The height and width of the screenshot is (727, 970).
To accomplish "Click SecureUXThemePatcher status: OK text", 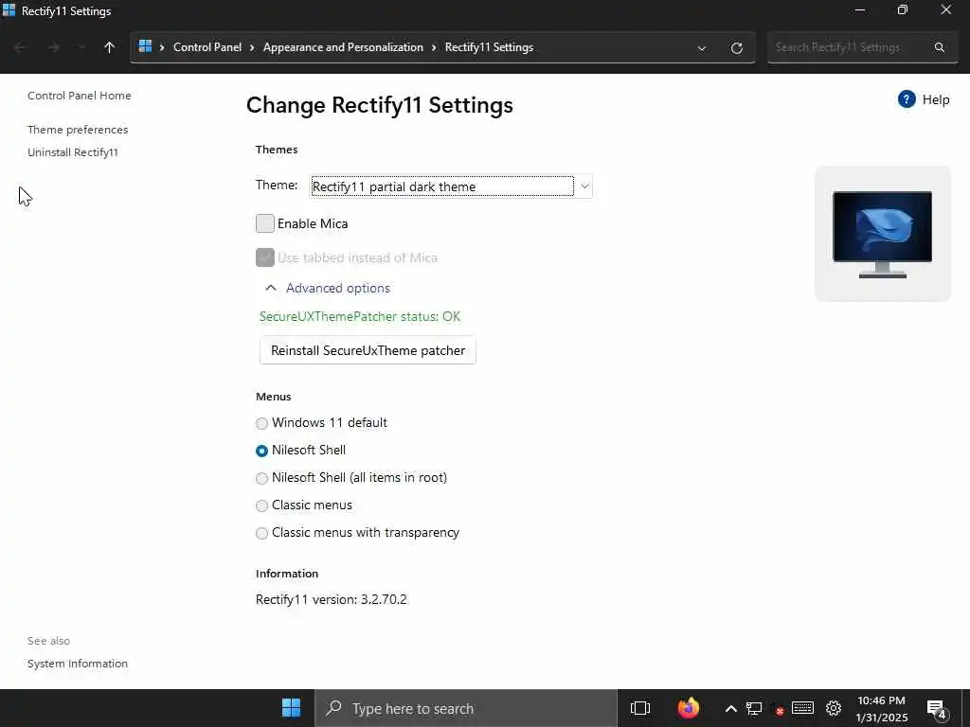I will tap(359, 316).
